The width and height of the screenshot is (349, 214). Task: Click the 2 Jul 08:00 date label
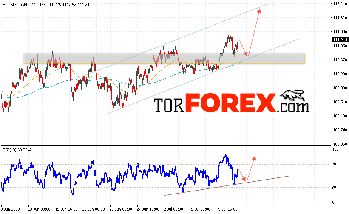pyautogui.click(x=173, y=209)
